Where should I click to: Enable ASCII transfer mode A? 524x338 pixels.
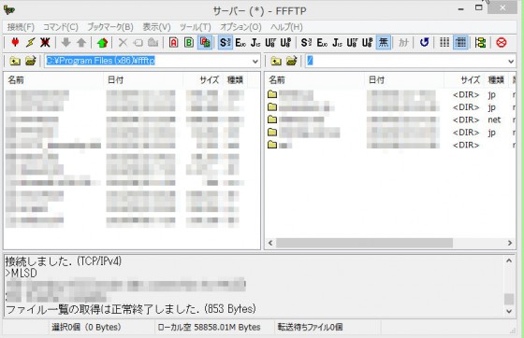[x=173, y=42]
